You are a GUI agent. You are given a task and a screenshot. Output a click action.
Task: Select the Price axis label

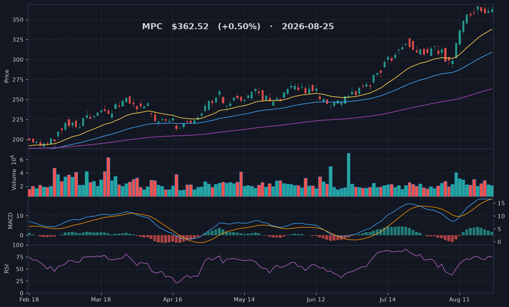pos(7,76)
